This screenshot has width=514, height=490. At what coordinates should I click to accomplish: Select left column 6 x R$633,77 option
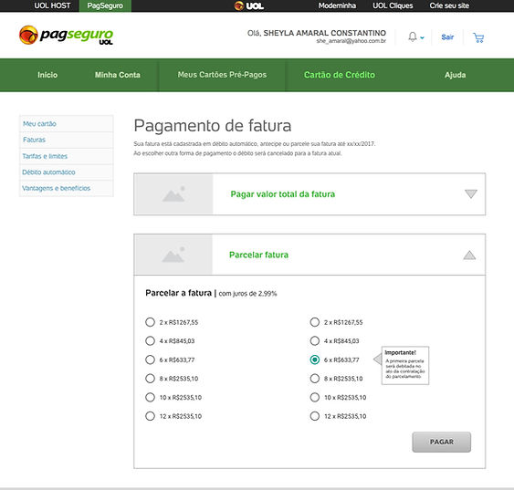[x=150, y=360]
